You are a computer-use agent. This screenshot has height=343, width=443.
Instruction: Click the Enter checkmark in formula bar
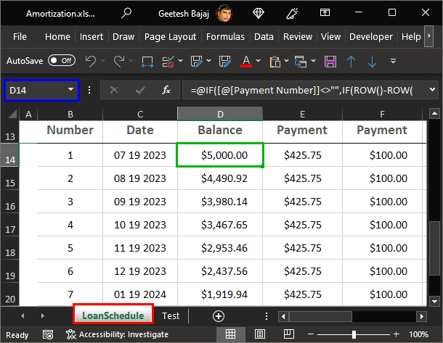140,90
